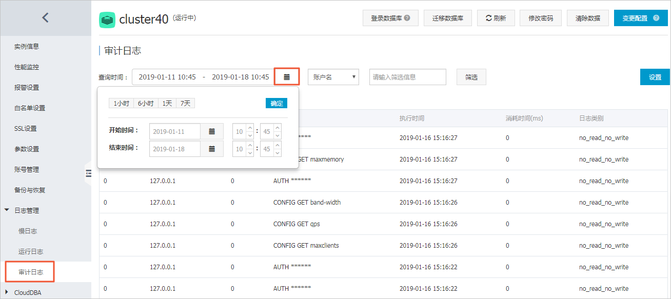Select the 1小时 quick range option

click(121, 104)
